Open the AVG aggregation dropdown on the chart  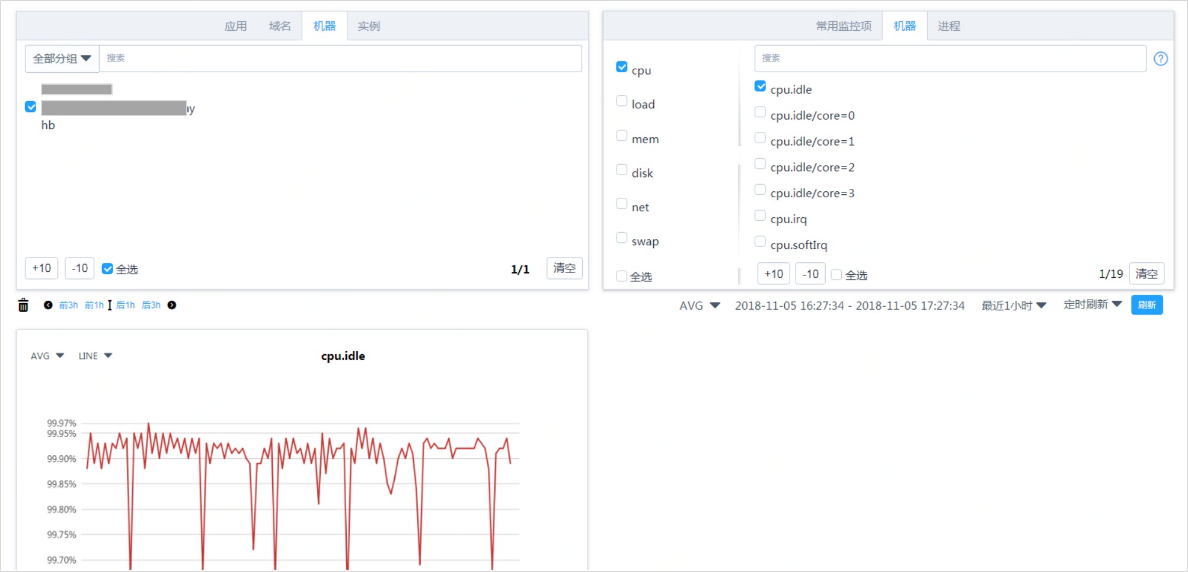point(46,355)
